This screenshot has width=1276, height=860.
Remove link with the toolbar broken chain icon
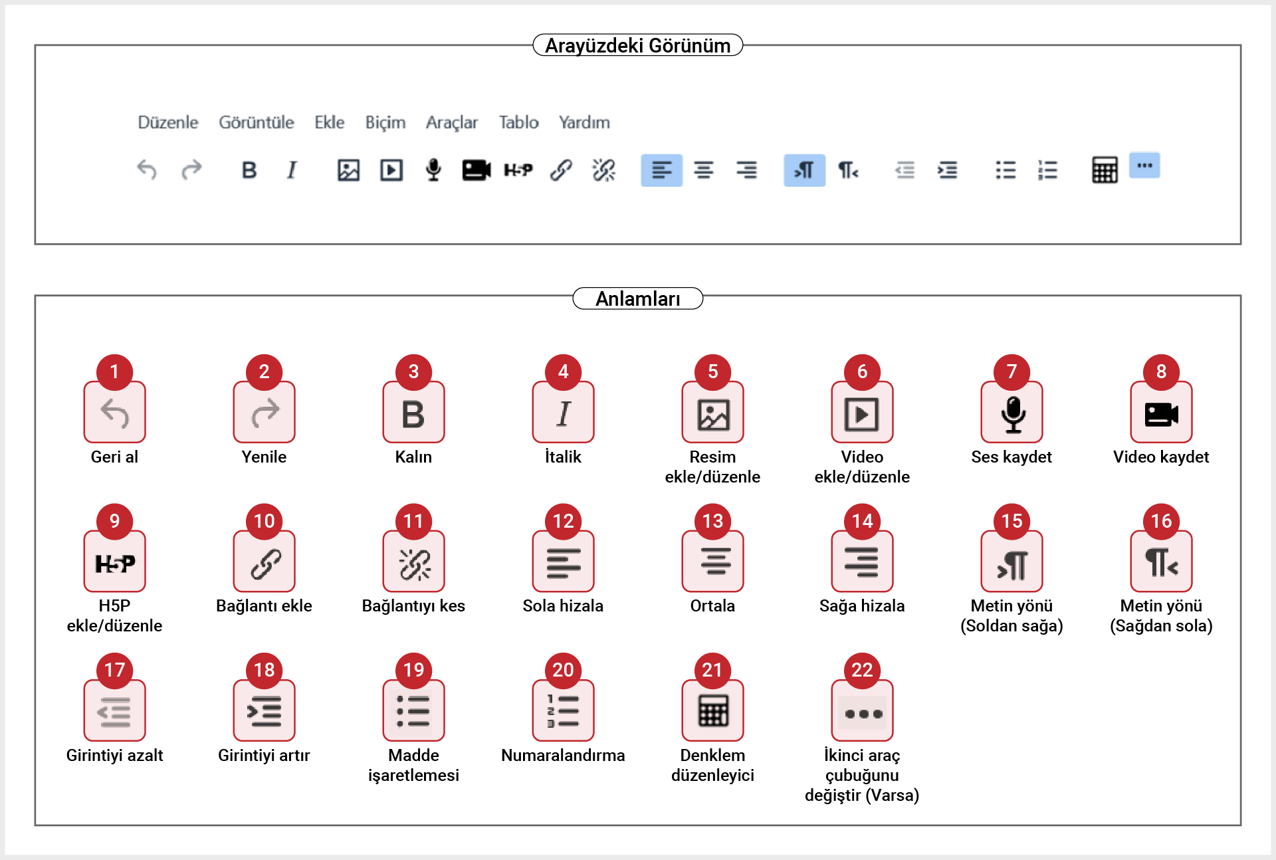click(x=604, y=170)
